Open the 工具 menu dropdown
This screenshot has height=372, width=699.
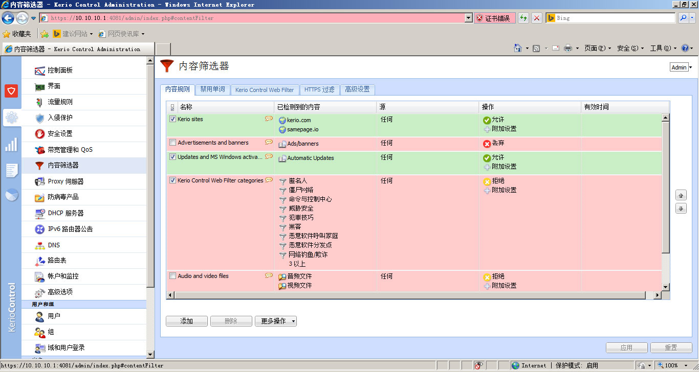663,48
